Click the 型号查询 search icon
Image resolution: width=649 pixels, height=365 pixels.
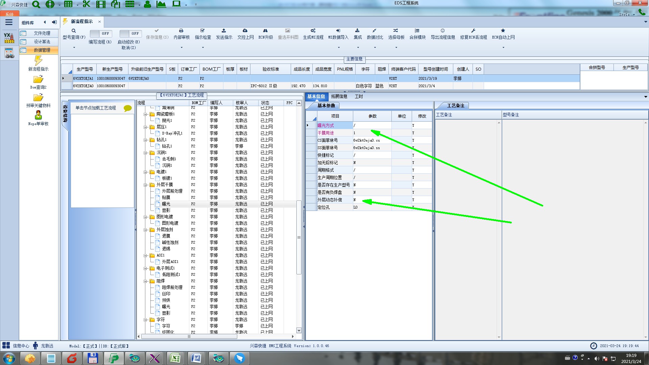(73, 31)
